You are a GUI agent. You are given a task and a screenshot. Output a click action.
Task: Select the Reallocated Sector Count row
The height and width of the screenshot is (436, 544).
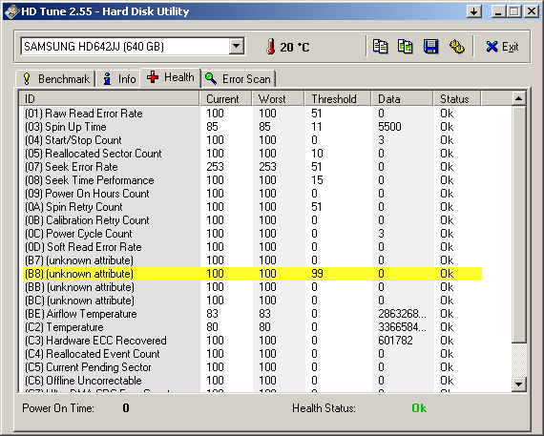(253, 154)
